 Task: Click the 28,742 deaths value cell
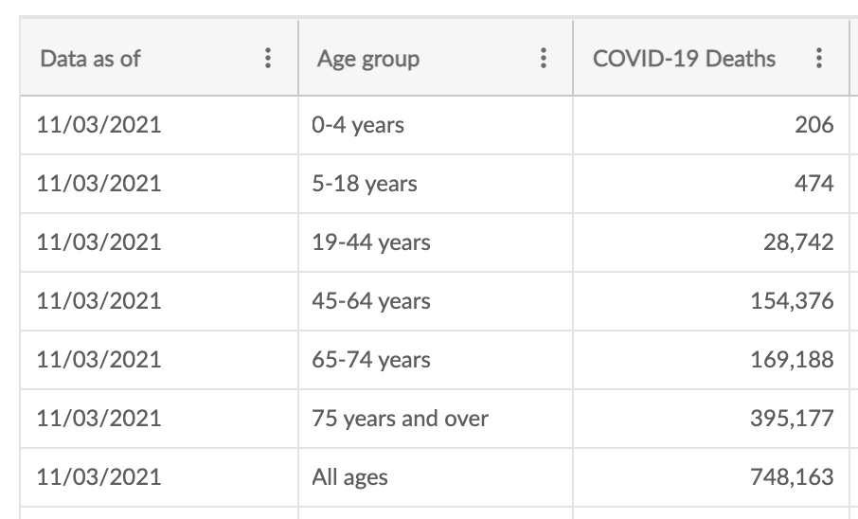(x=711, y=242)
